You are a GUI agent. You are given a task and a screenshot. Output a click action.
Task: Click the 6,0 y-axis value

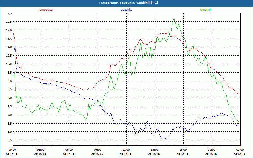[x=10, y=132]
